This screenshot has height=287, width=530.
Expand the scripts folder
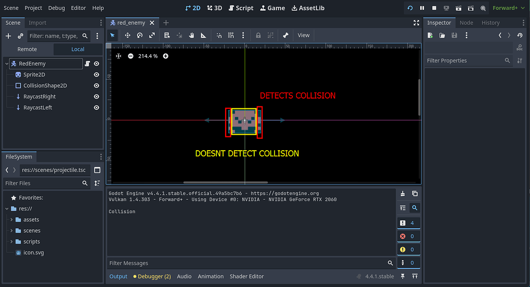coord(11,242)
